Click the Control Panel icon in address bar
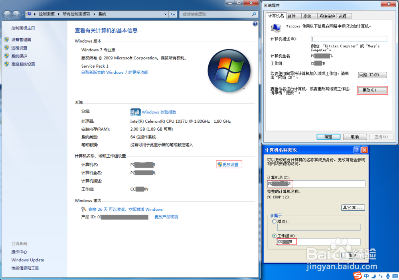This screenshot has width=399, height=280. tap(29, 14)
